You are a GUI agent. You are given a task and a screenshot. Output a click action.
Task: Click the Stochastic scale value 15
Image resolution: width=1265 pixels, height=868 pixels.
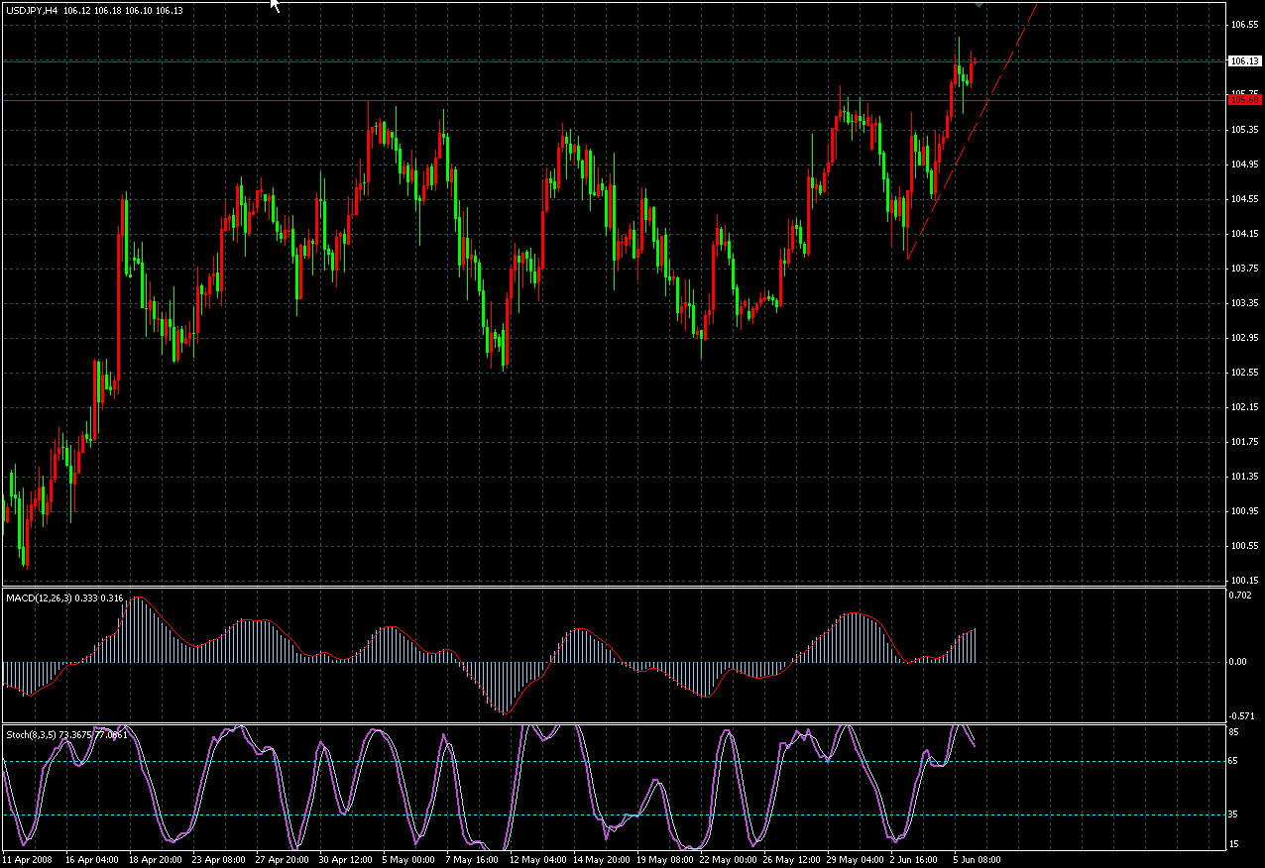tap(1235, 843)
